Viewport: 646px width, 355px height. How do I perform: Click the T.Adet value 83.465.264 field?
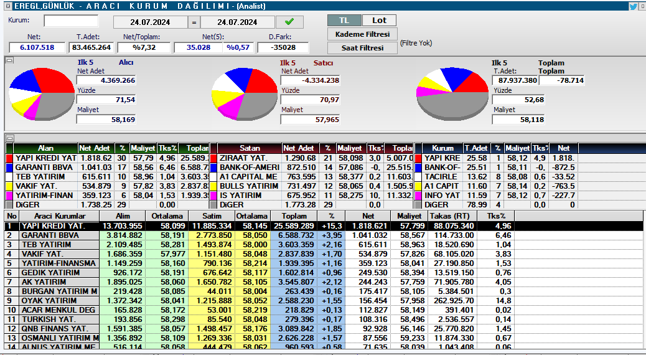pyautogui.click(x=91, y=47)
